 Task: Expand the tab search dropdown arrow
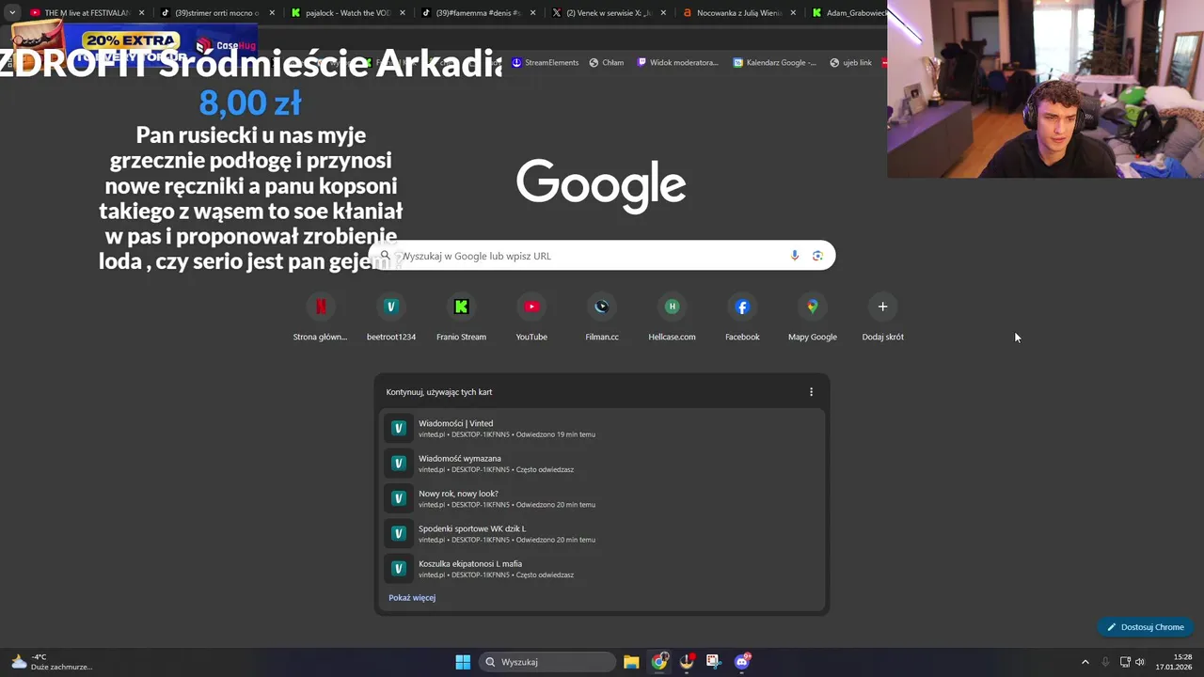point(12,13)
